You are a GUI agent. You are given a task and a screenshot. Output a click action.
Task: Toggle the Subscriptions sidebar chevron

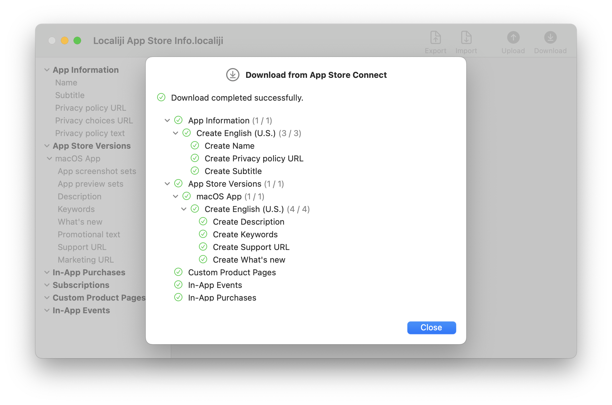pyautogui.click(x=47, y=285)
